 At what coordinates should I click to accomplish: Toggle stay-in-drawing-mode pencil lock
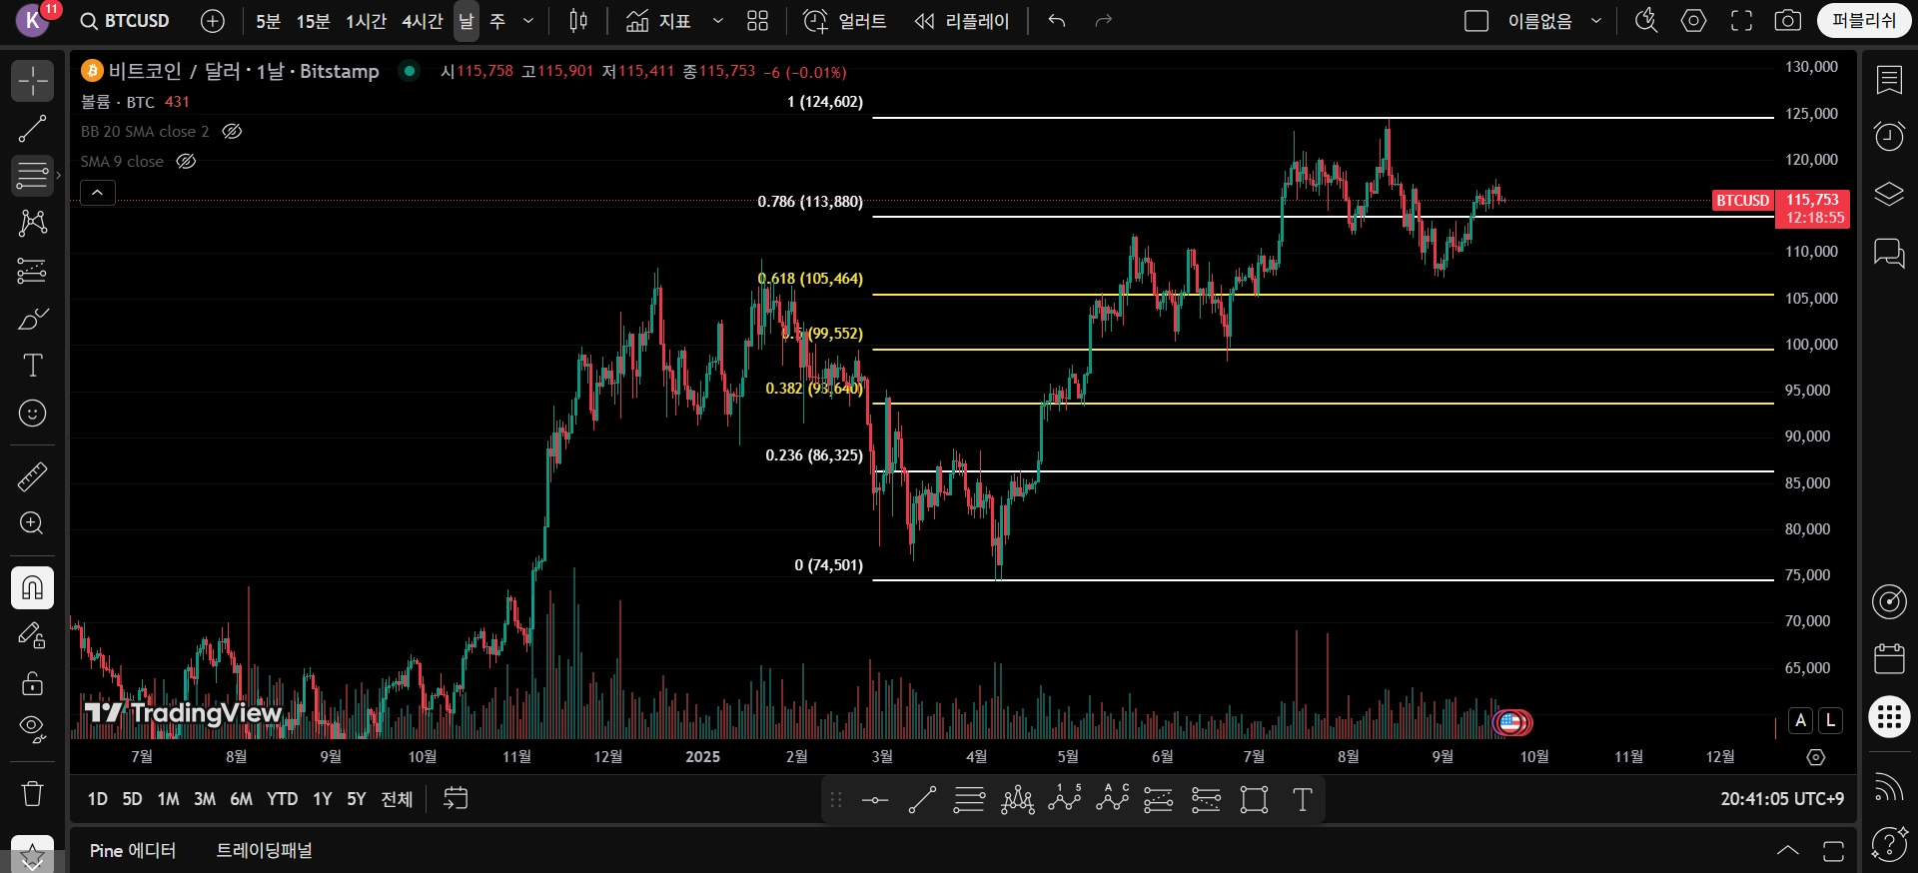tap(32, 635)
